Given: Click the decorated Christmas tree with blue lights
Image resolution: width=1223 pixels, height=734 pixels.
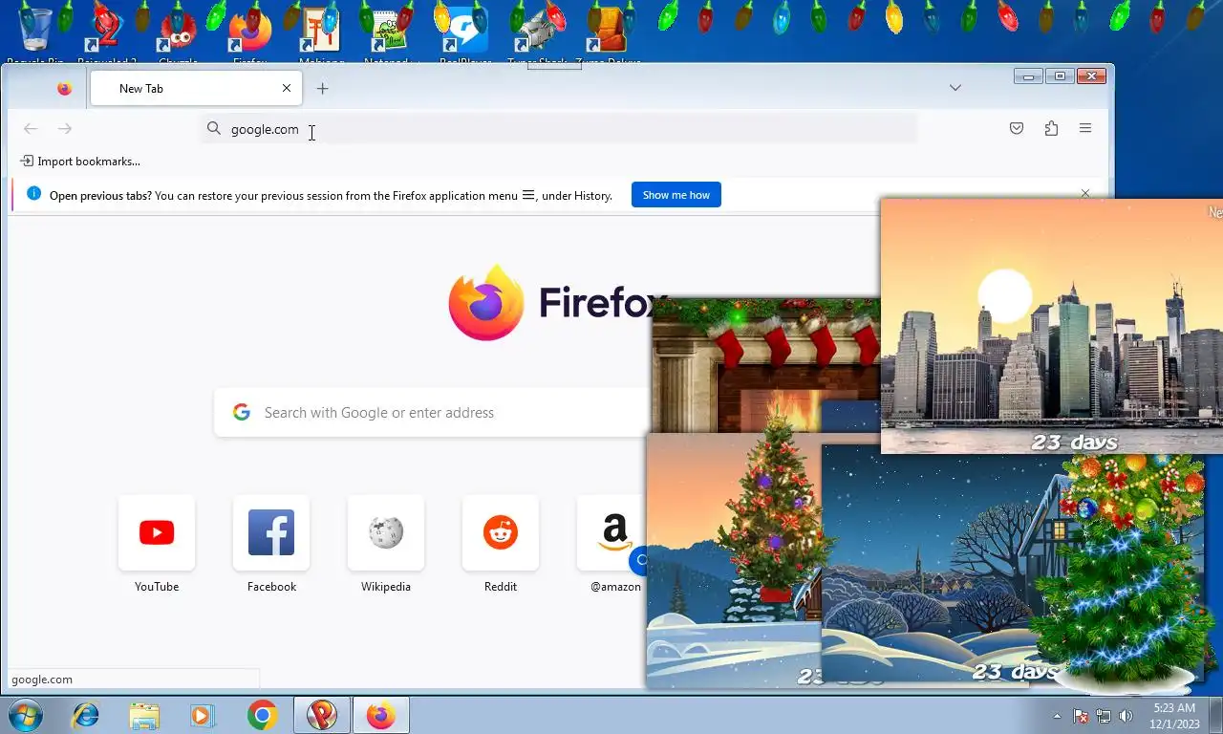Looking at the screenshot, I should tap(1124, 573).
